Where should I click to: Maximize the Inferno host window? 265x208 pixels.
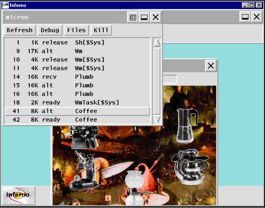point(252,5)
